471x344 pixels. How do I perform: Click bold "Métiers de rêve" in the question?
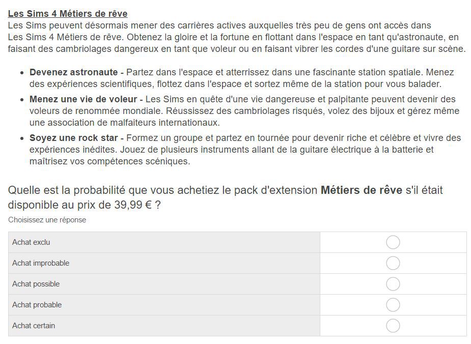pyautogui.click(x=362, y=190)
